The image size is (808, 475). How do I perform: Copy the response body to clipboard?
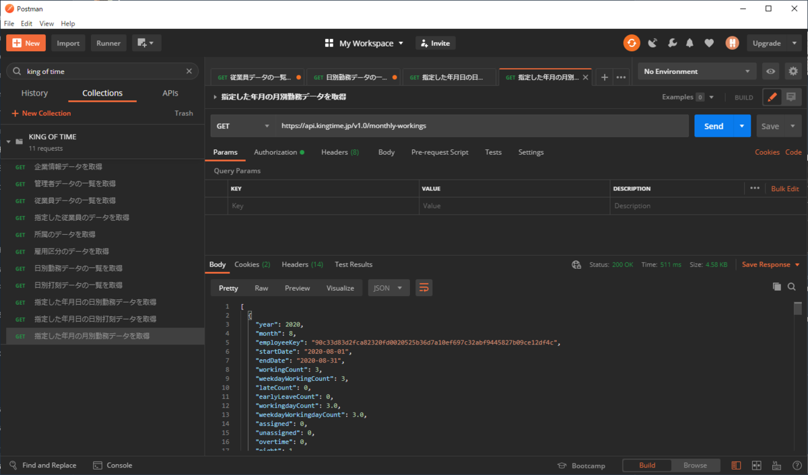(777, 287)
